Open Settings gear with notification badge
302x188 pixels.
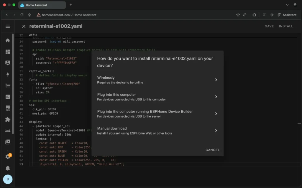8,156
